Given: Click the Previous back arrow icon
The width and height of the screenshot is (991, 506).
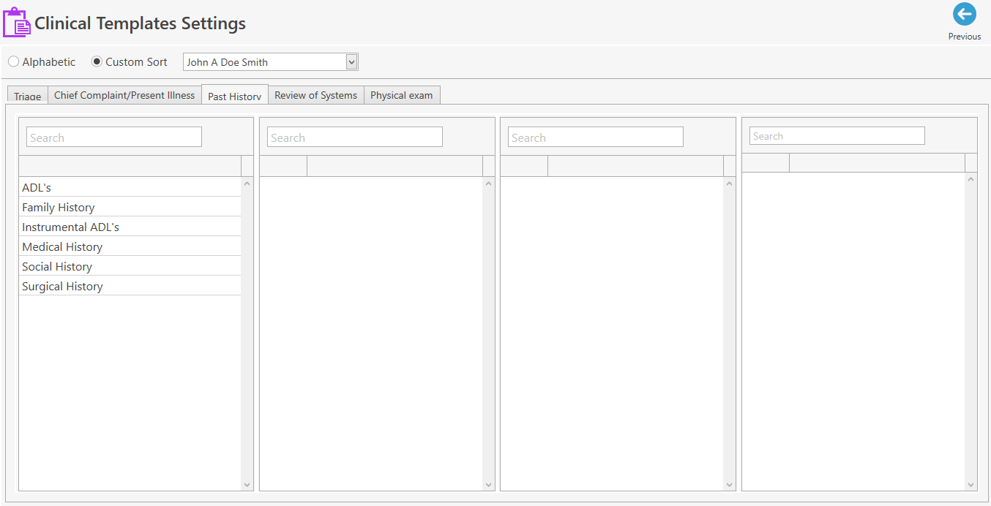Looking at the screenshot, I should click(964, 14).
